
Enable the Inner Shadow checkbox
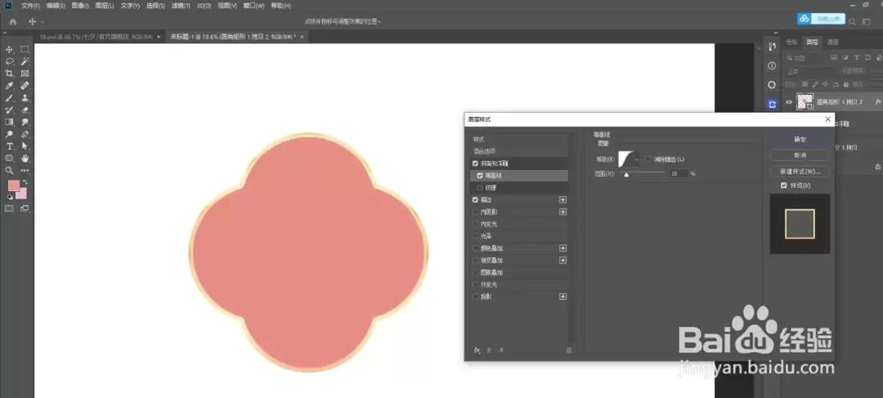click(476, 212)
